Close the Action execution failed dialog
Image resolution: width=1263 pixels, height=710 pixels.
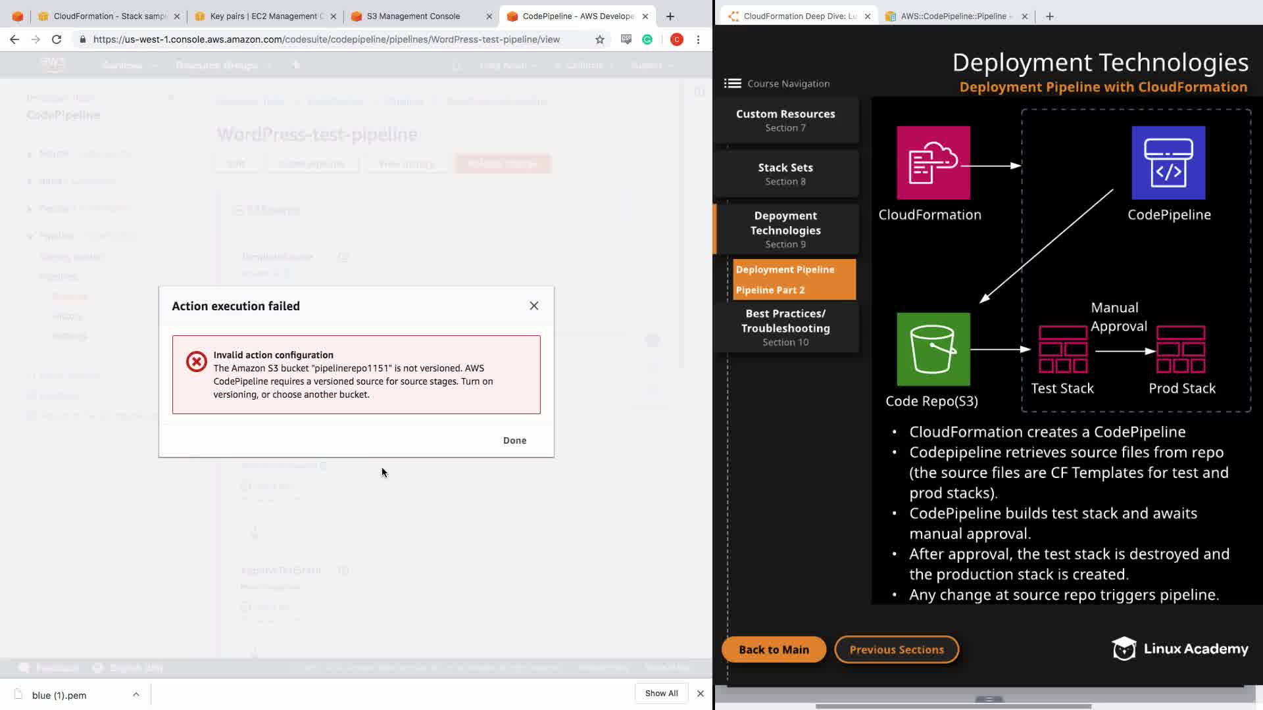pos(533,306)
